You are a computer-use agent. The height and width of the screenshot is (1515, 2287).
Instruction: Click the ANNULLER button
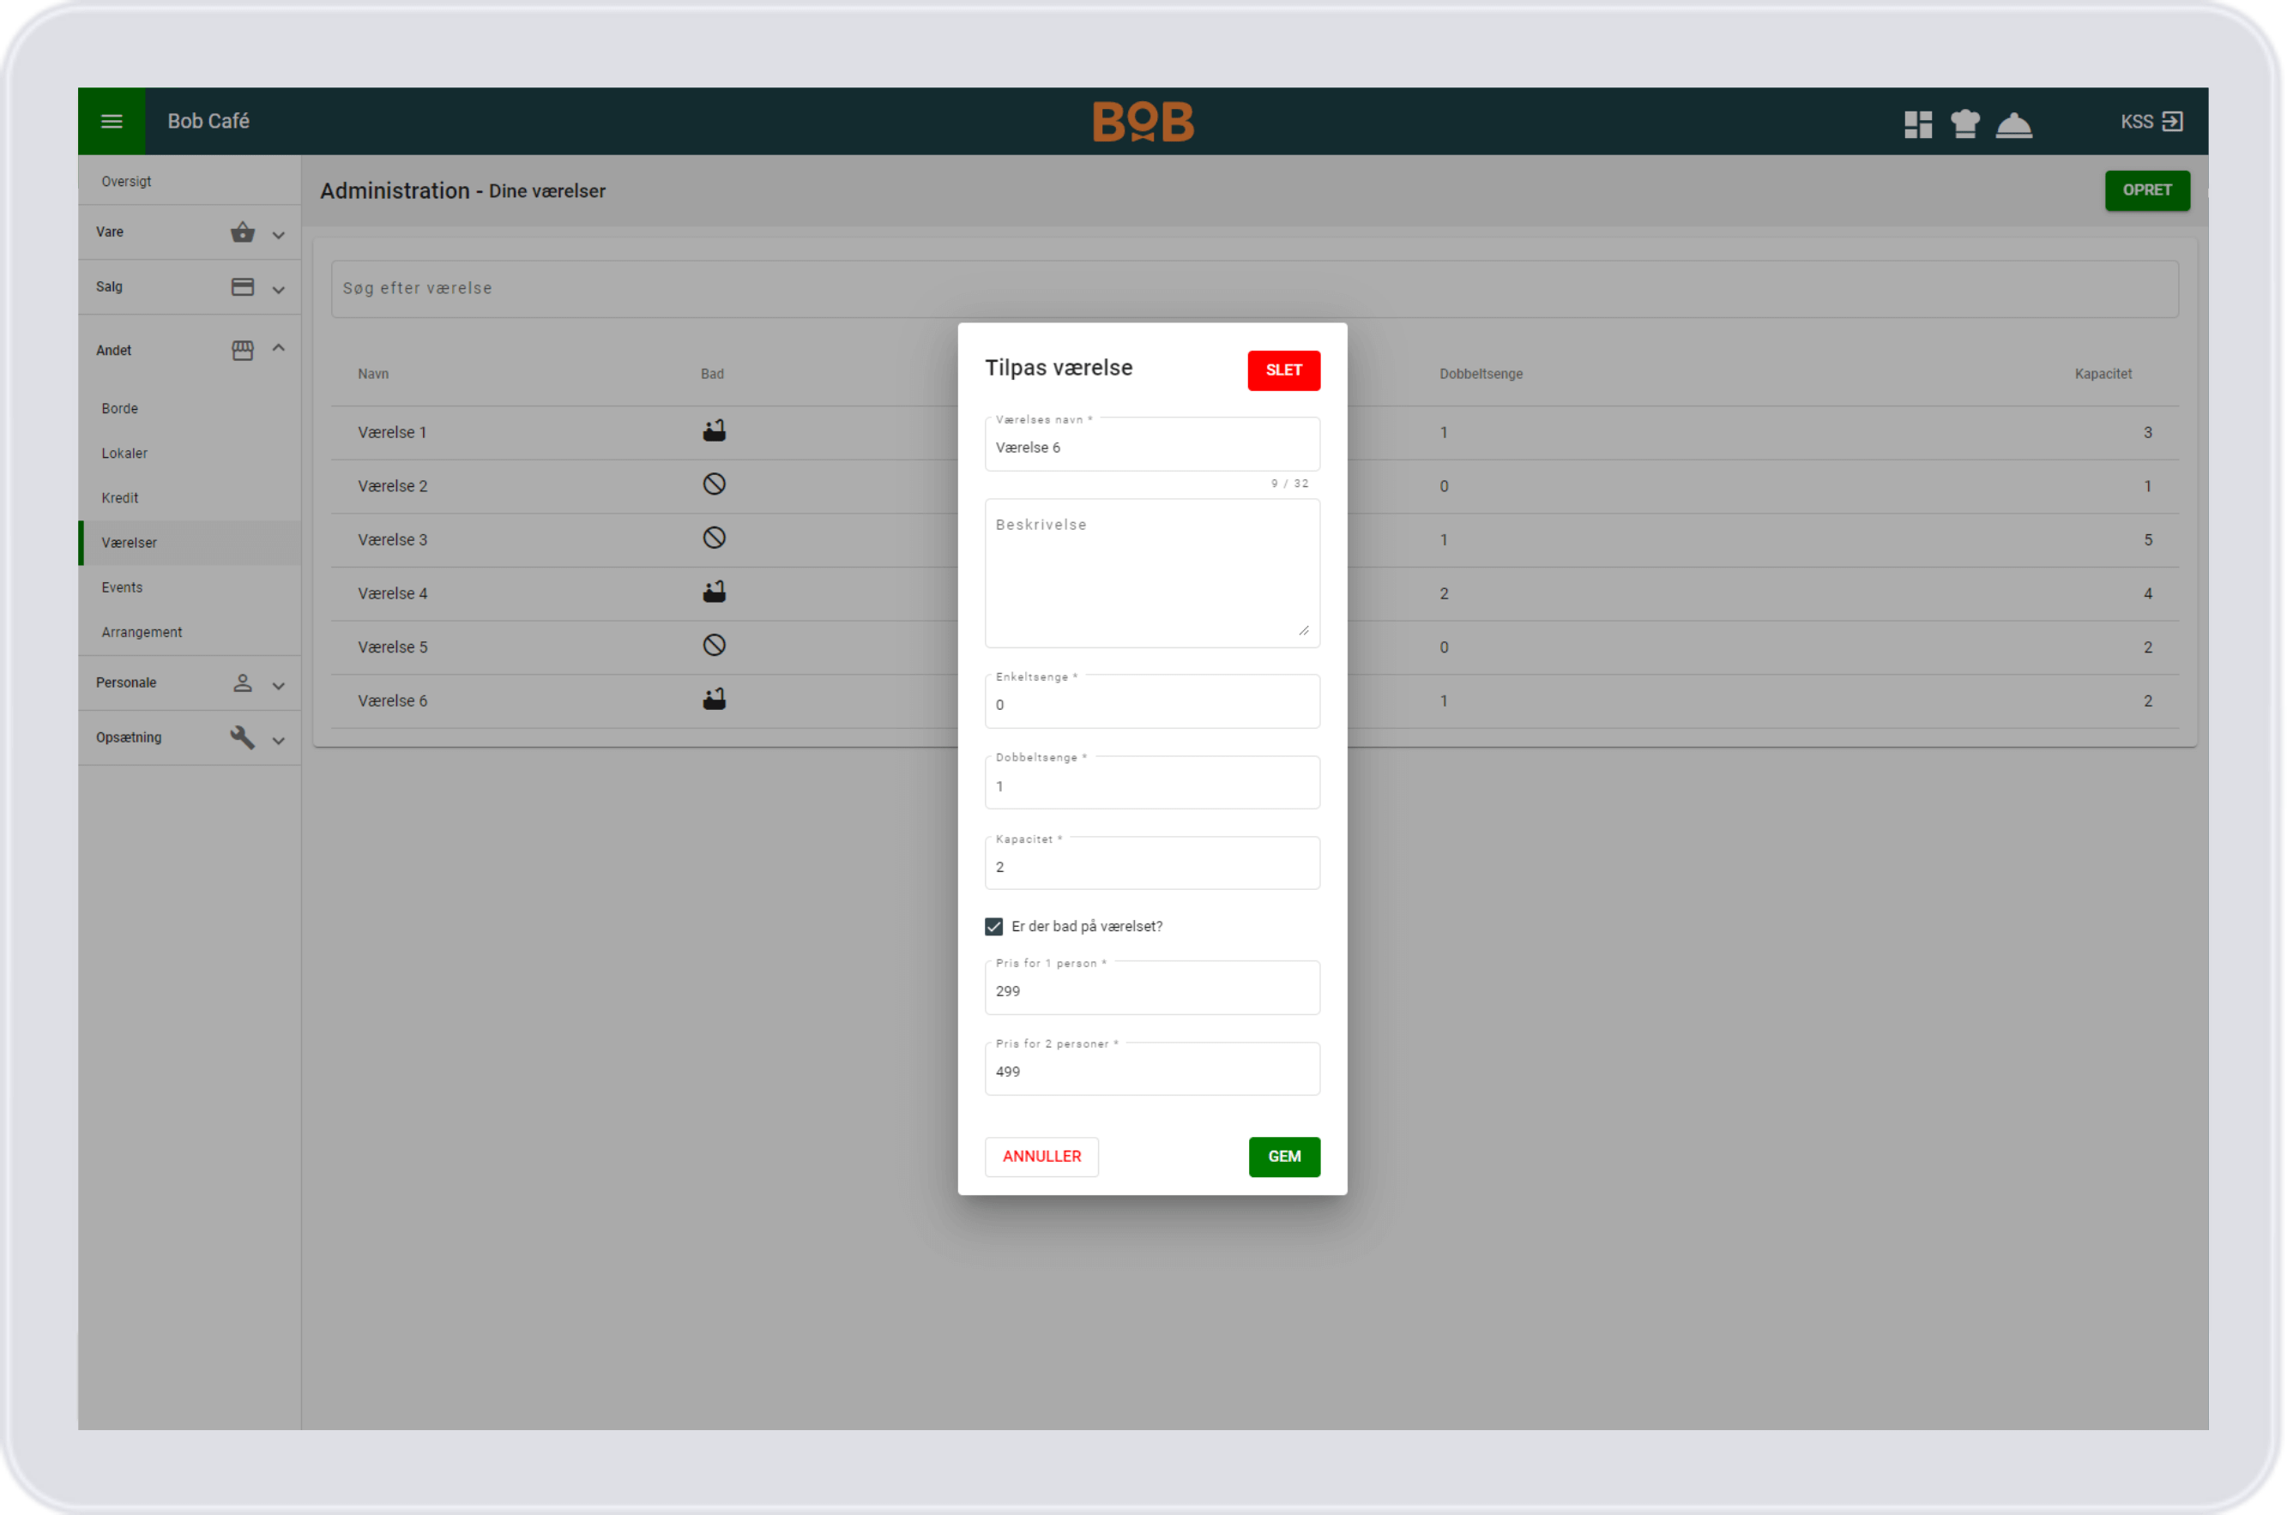(x=1042, y=1157)
